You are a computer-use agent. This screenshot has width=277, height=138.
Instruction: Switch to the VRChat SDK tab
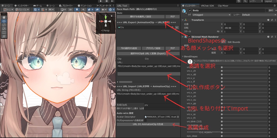pyautogui.click(x=208, y=6)
